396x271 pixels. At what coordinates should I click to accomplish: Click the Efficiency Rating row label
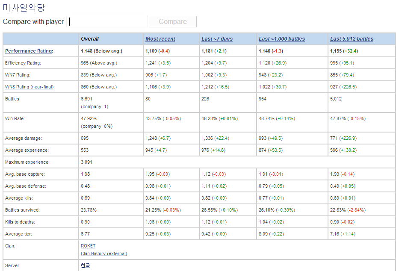pos(23,63)
